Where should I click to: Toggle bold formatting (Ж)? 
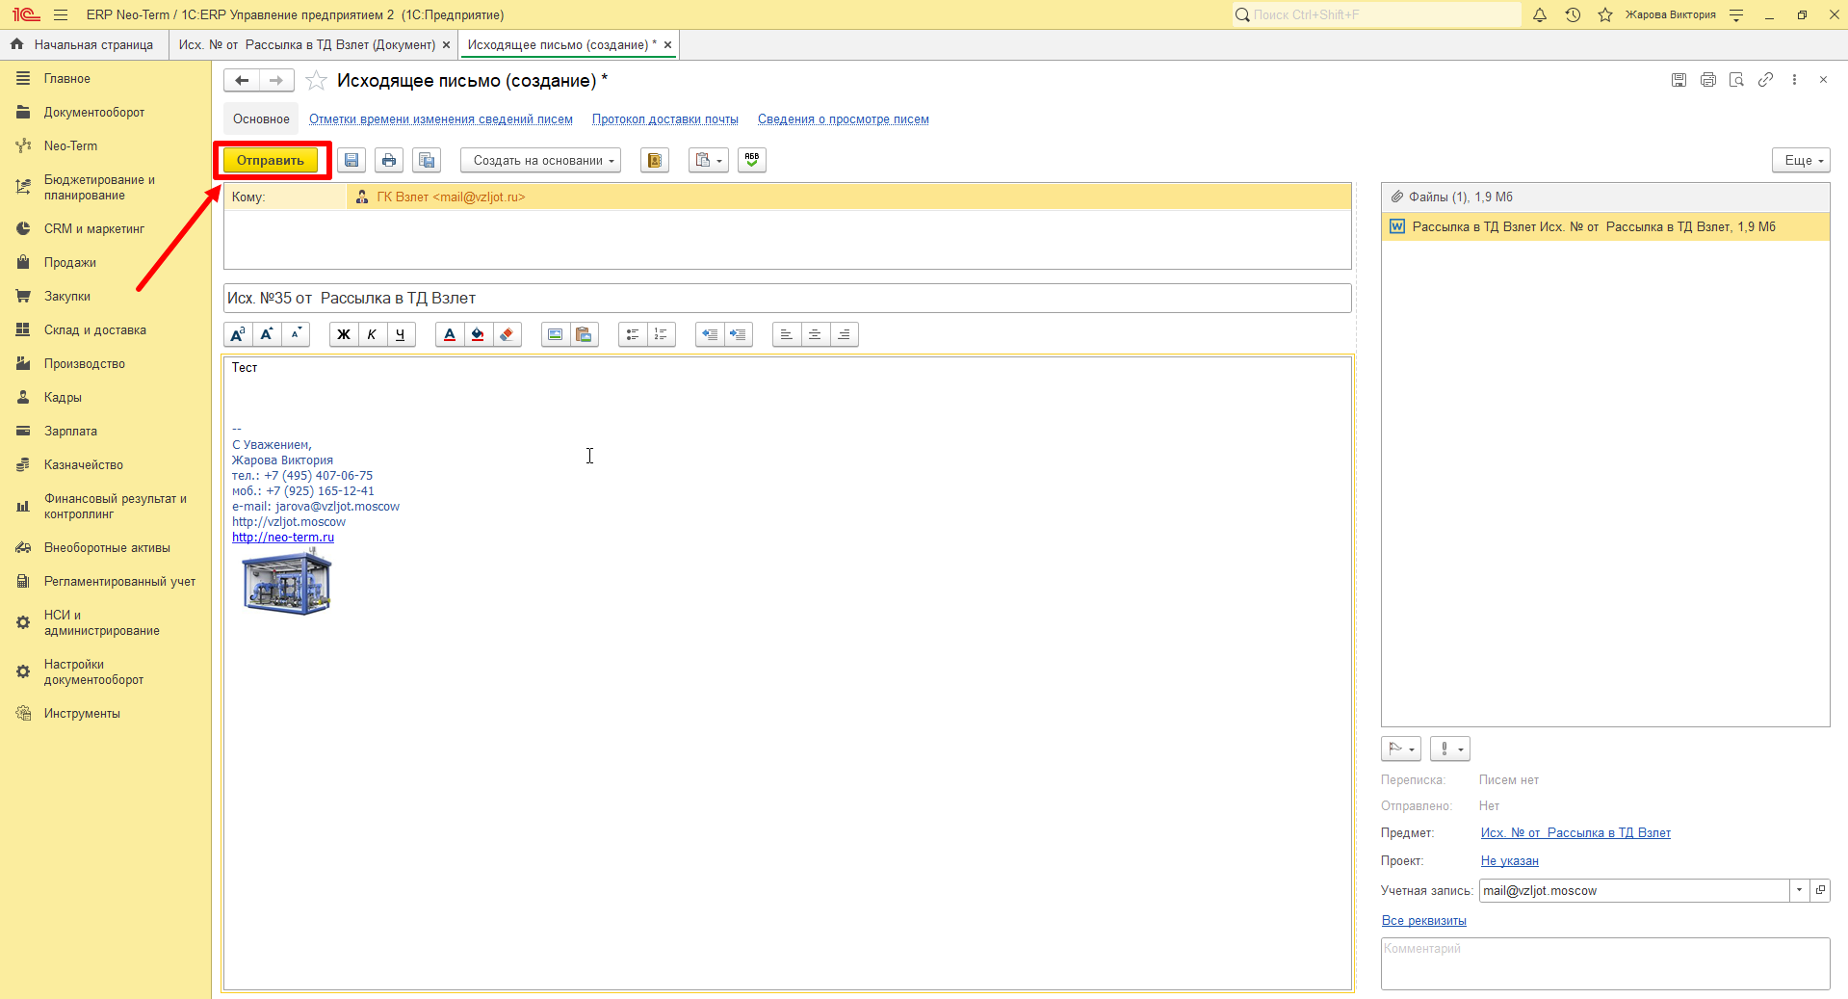coord(344,334)
